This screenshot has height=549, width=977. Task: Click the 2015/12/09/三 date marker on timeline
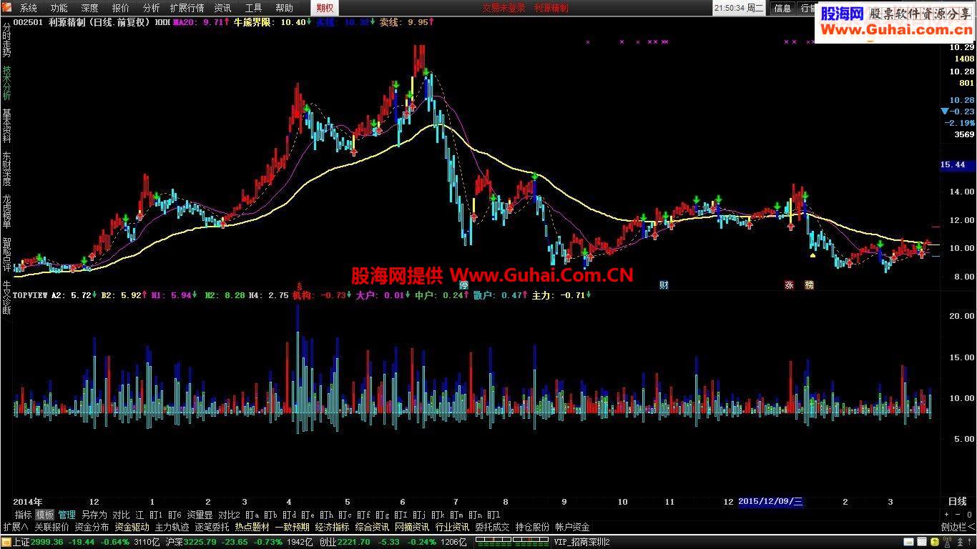771,502
